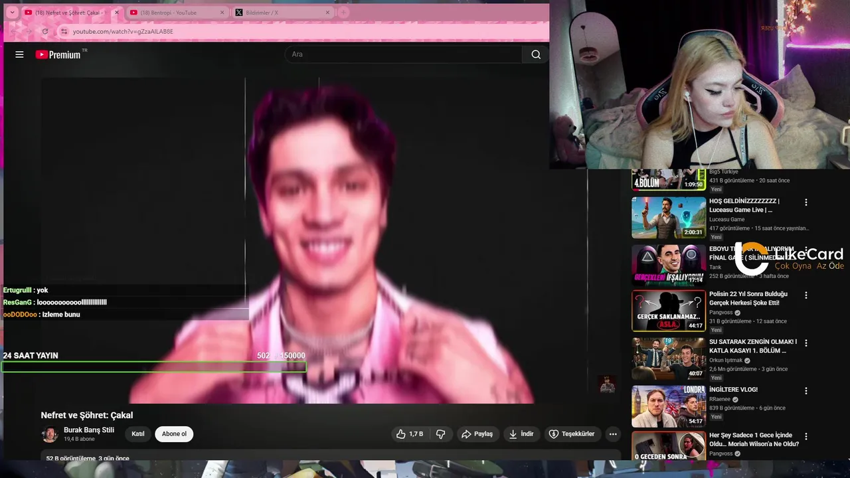Like the video with thumbs-up 1,7 B
This screenshot has width=850, height=478.
point(410,434)
